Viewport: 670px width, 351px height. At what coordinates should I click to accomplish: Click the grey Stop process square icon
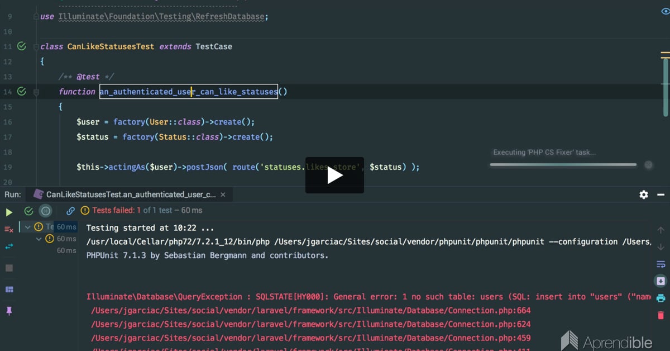[x=9, y=268]
